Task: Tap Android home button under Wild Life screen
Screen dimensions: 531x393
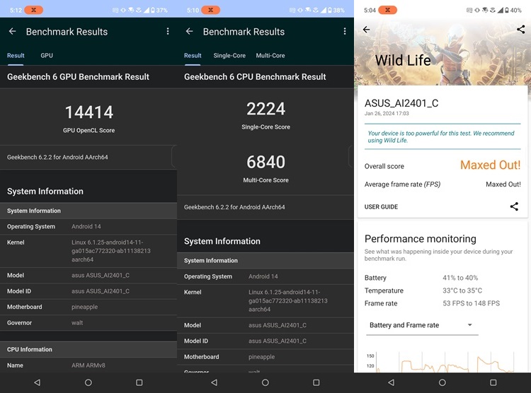Action: (x=442, y=382)
